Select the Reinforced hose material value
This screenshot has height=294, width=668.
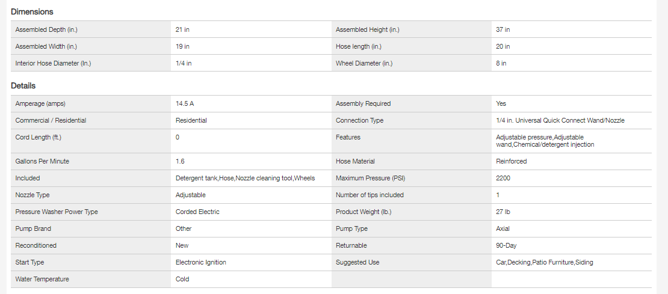[x=511, y=161]
